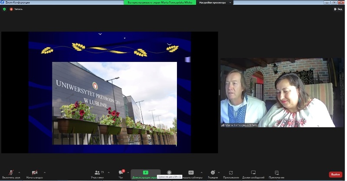Screen dimensions: 347x181
Task: Open the View Options dropdown in sharing bar
Action: [x=215, y=3]
